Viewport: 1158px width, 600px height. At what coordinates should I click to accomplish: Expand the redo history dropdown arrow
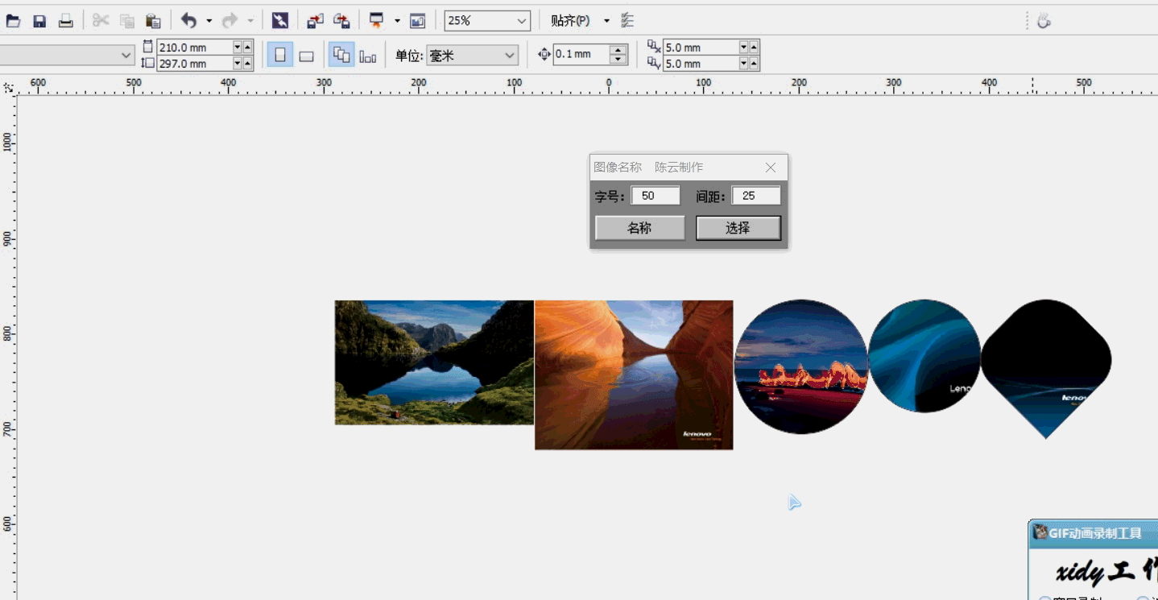pos(250,21)
